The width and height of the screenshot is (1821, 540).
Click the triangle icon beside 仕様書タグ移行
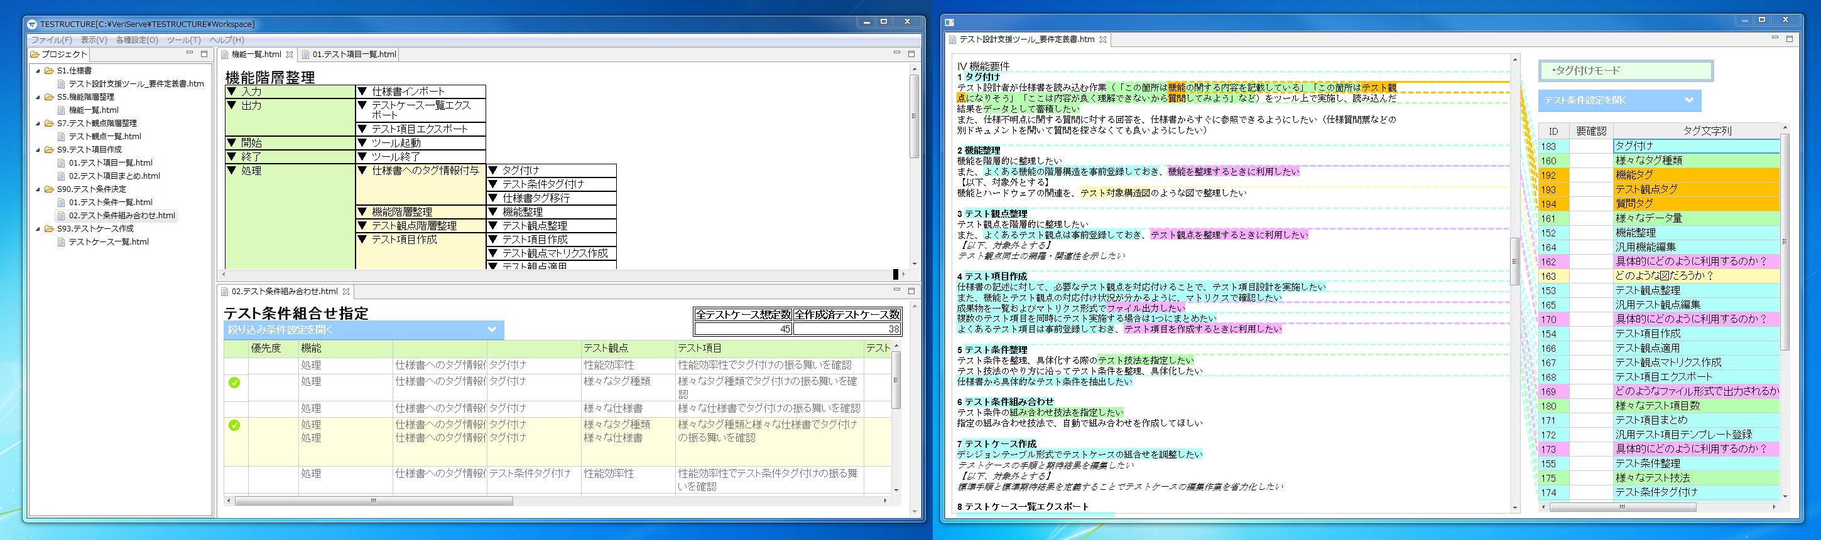tap(494, 198)
